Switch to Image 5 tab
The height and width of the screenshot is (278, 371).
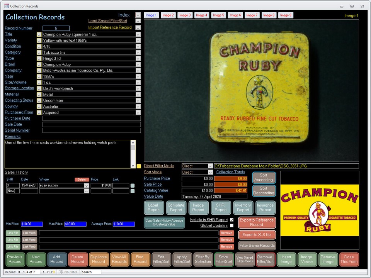[x=218, y=15]
